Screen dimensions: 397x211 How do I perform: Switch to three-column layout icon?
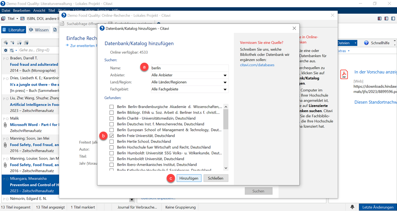[380, 19]
